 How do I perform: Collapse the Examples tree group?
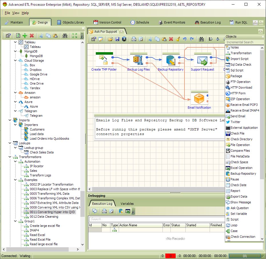click(15, 180)
